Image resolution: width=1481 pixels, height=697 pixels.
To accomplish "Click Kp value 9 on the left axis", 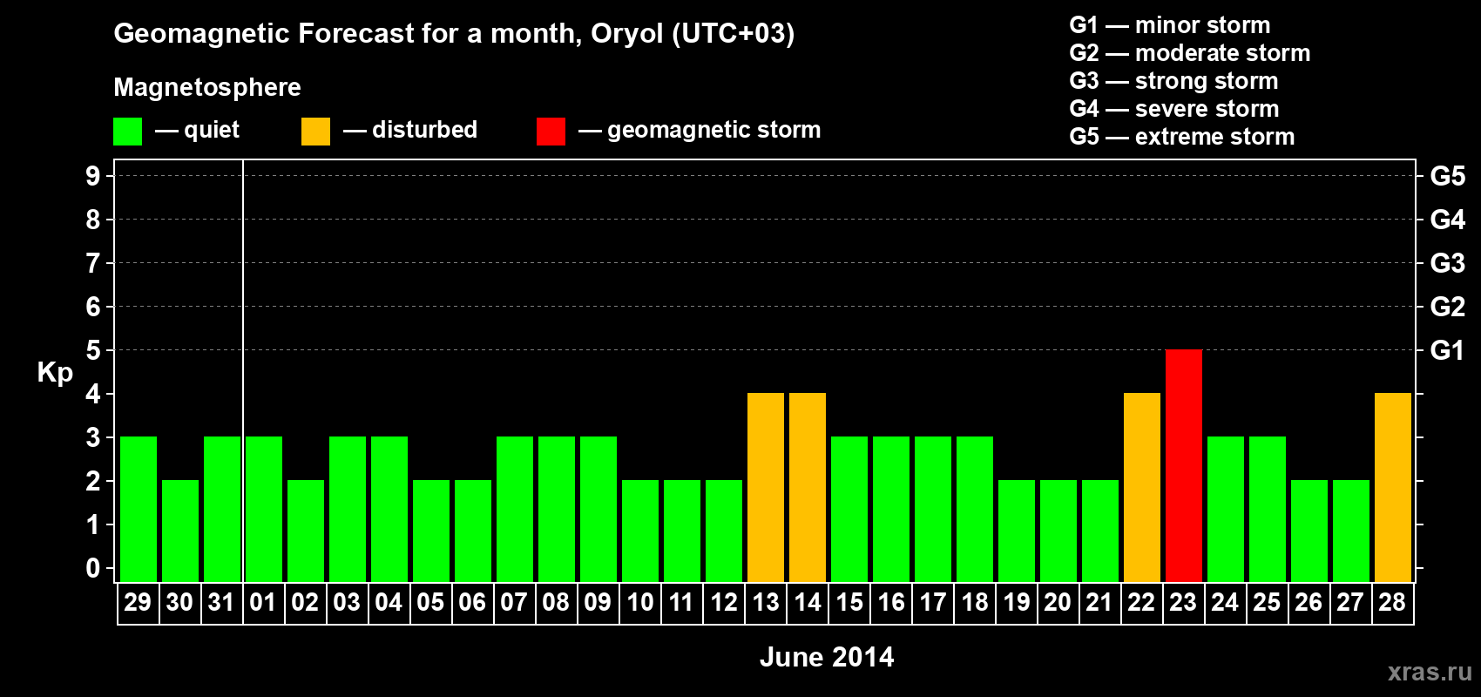I will (x=93, y=176).
